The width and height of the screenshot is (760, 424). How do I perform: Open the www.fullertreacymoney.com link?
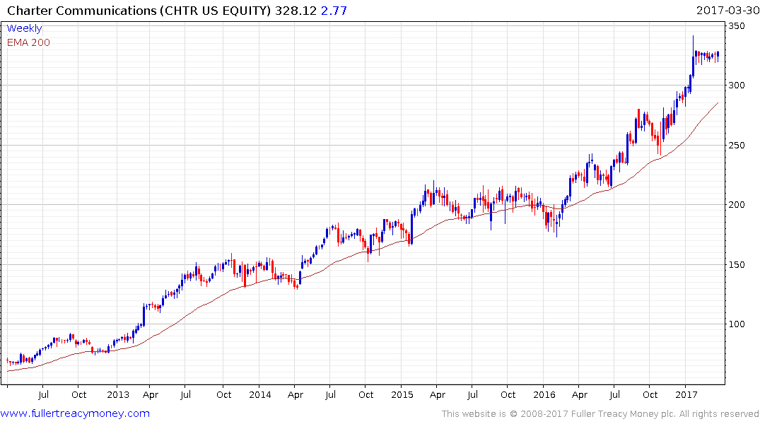click(x=75, y=413)
